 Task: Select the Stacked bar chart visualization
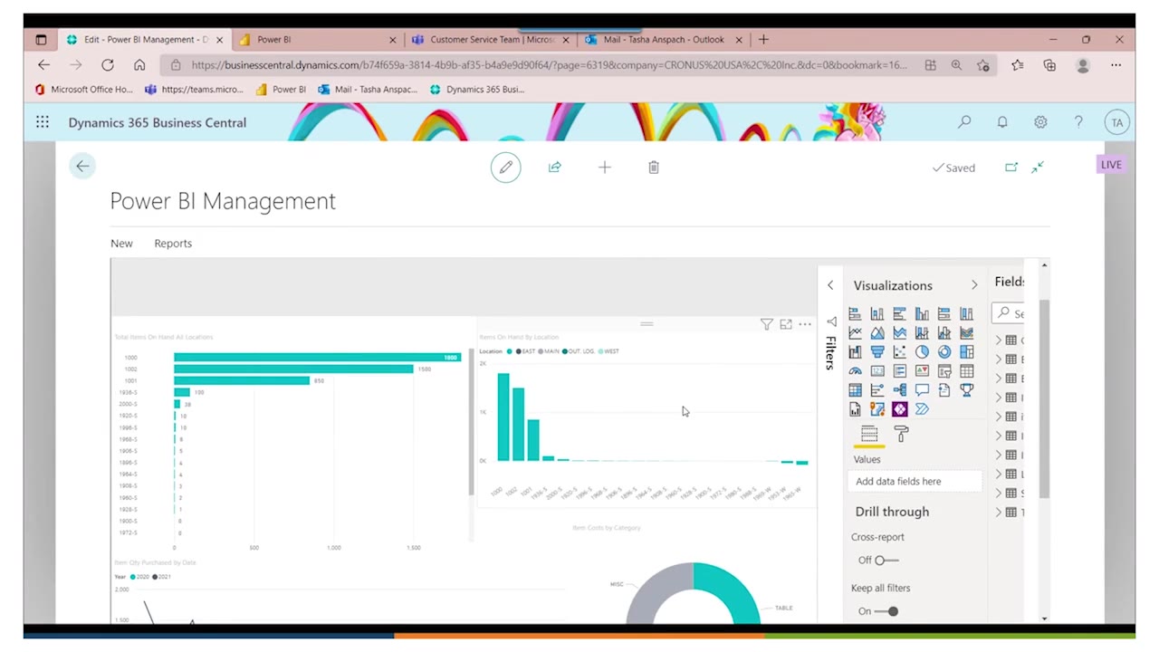point(855,314)
